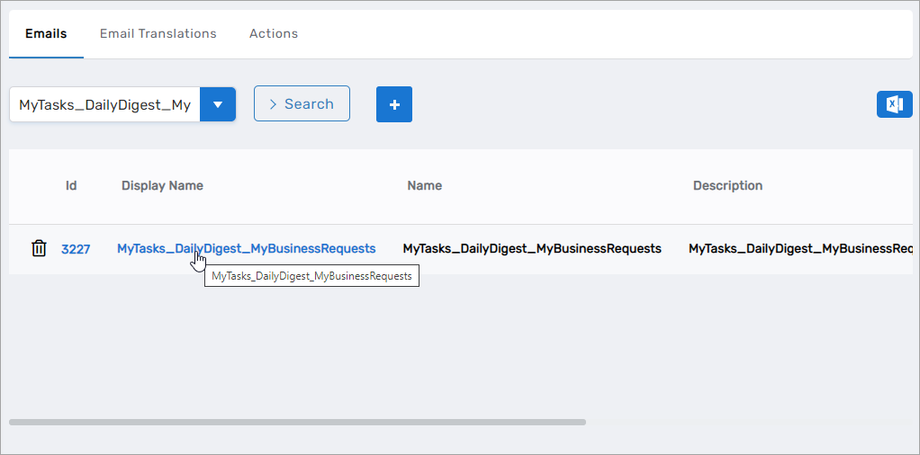Click the MyTasks_DailyDigest_MyBusinessRequests tooltip box
This screenshot has width=920, height=455.
pos(311,276)
